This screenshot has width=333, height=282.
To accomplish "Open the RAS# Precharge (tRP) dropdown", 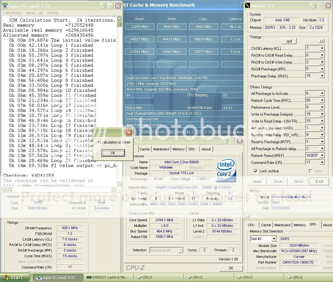I will click(322, 69).
